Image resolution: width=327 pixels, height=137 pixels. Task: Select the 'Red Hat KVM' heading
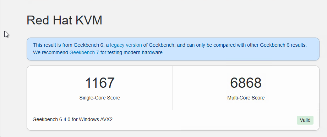[64, 21]
